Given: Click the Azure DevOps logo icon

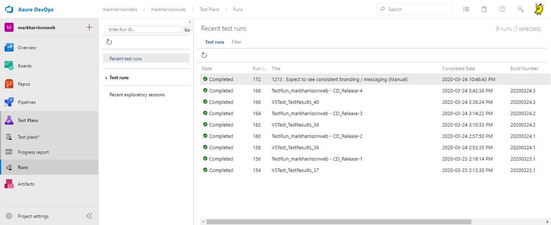Looking at the screenshot, I should coord(9,9).
